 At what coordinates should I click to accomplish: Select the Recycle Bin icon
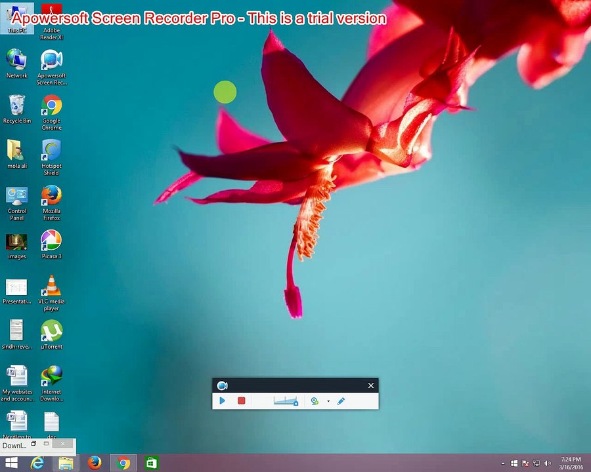click(17, 109)
